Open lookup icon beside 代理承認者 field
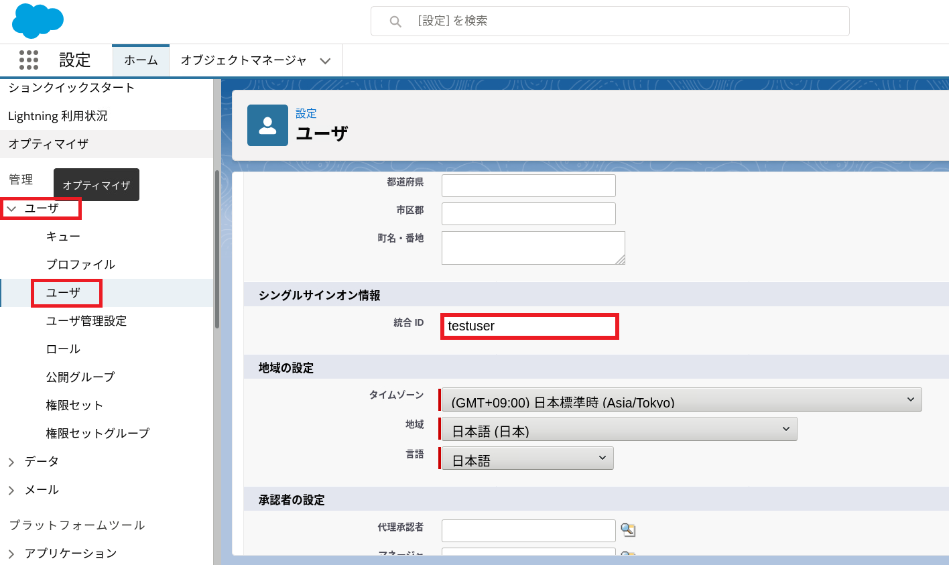This screenshot has height=565, width=949. 628,530
